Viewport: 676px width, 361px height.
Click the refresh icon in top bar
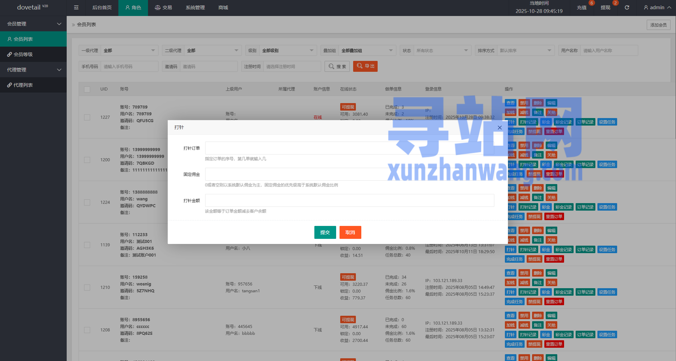click(627, 7)
